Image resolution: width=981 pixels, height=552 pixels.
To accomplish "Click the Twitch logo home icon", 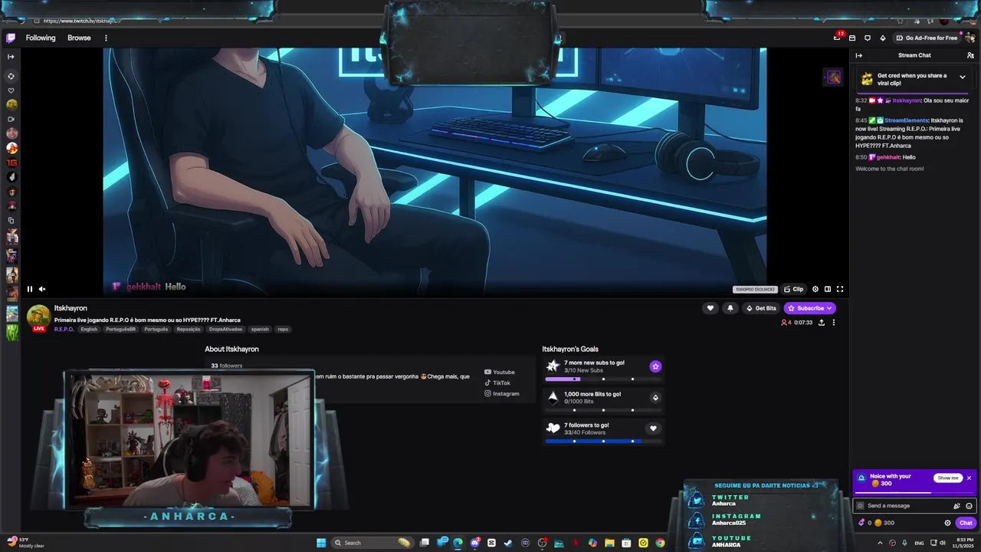I will [11, 38].
